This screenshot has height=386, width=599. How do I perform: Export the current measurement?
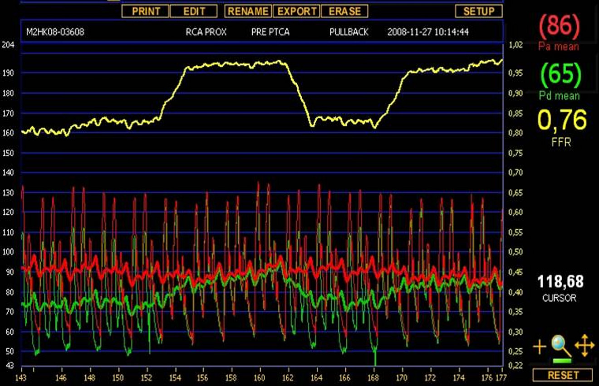click(x=296, y=12)
